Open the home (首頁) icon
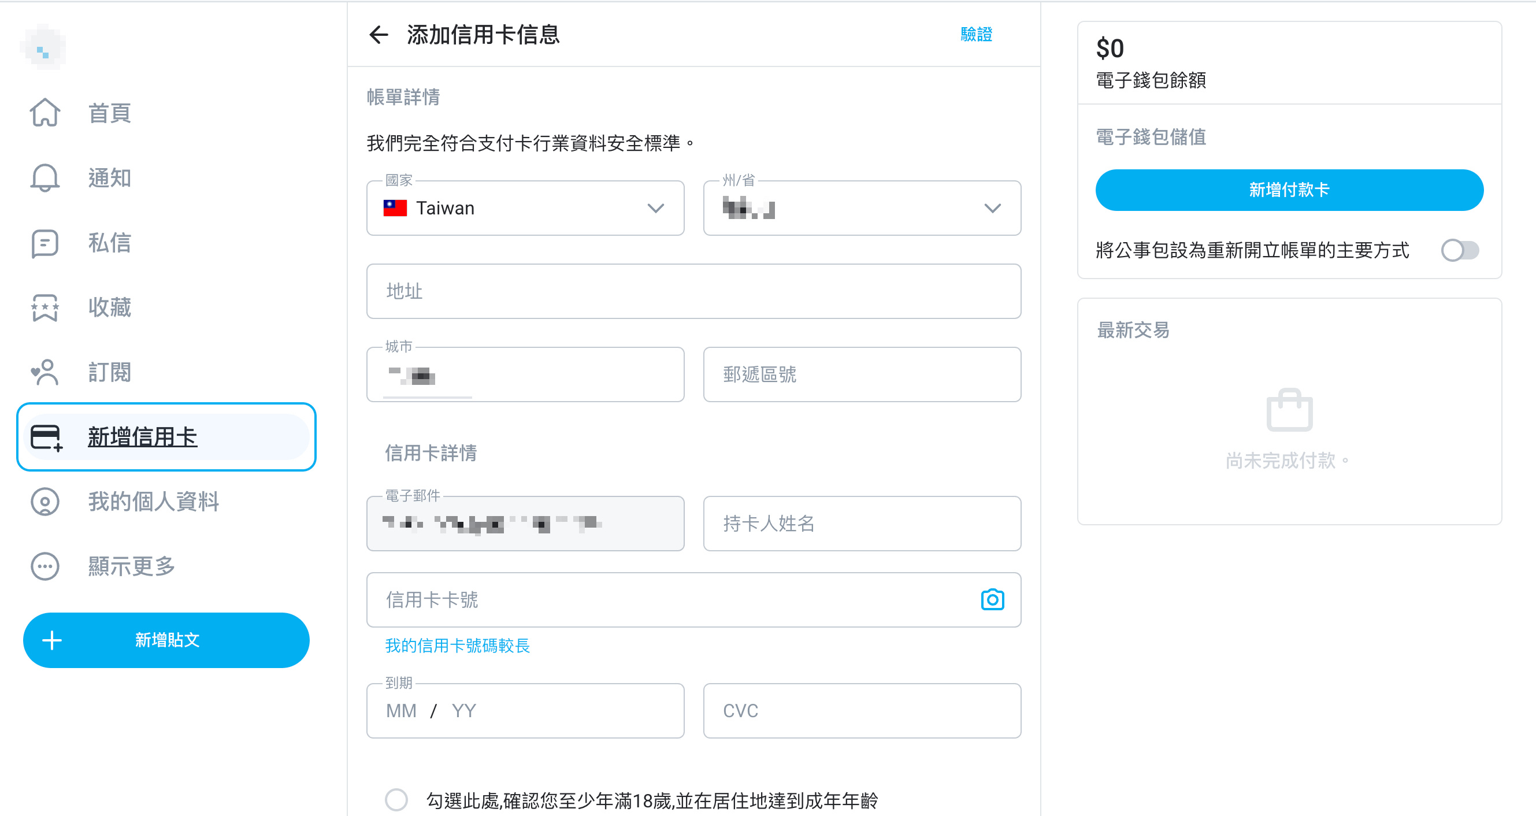The width and height of the screenshot is (1536, 816). [x=45, y=113]
